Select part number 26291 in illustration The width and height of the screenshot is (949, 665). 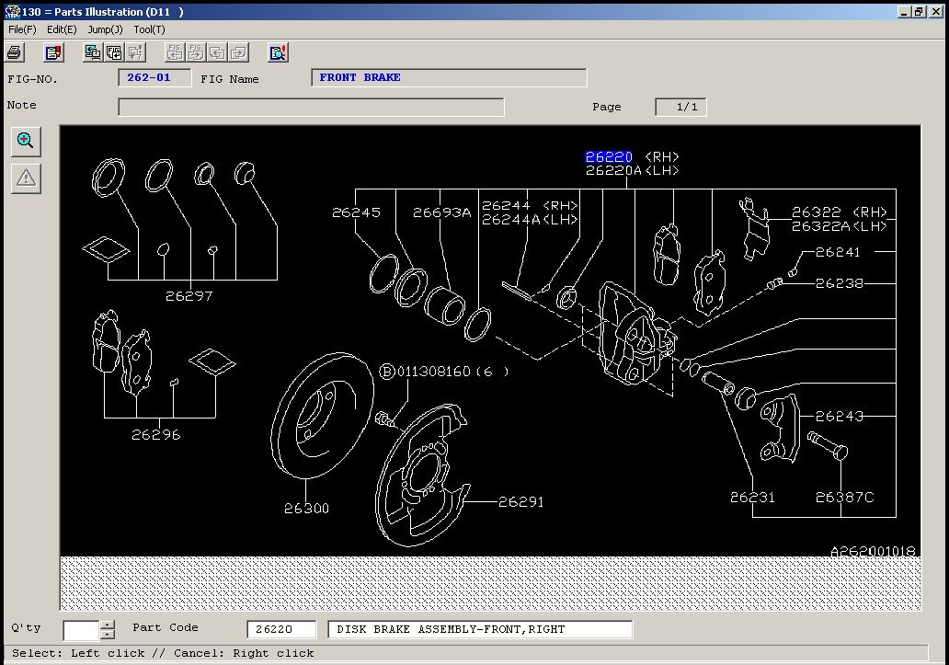click(x=521, y=501)
